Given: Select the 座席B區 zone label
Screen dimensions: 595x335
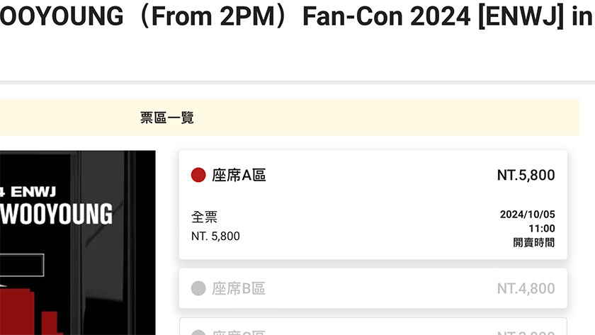Looking at the screenshot, I should click(239, 289).
